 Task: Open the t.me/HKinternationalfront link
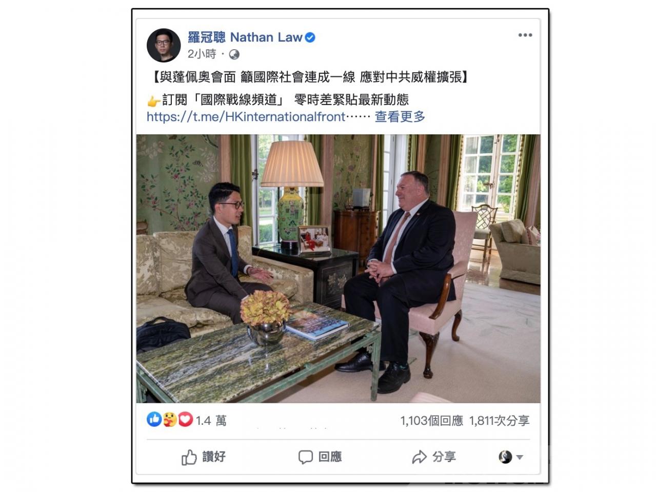246,117
